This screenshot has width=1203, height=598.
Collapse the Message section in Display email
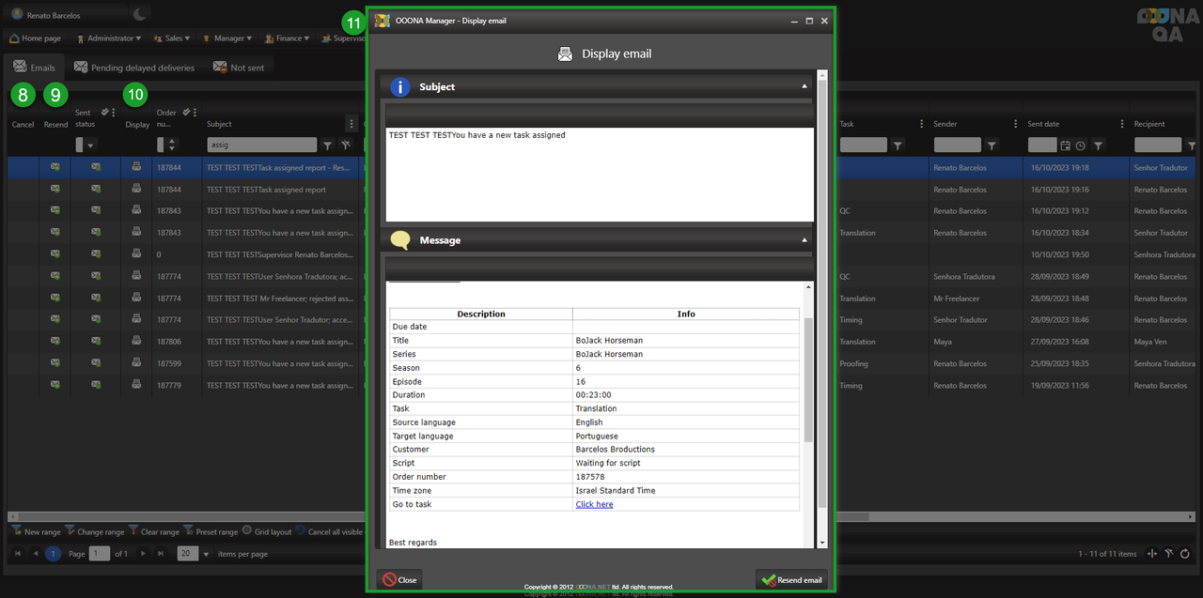coord(804,240)
